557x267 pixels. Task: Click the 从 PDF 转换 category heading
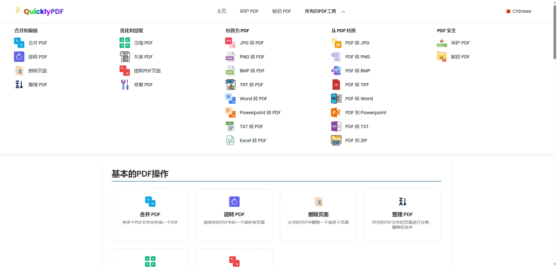tap(343, 31)
